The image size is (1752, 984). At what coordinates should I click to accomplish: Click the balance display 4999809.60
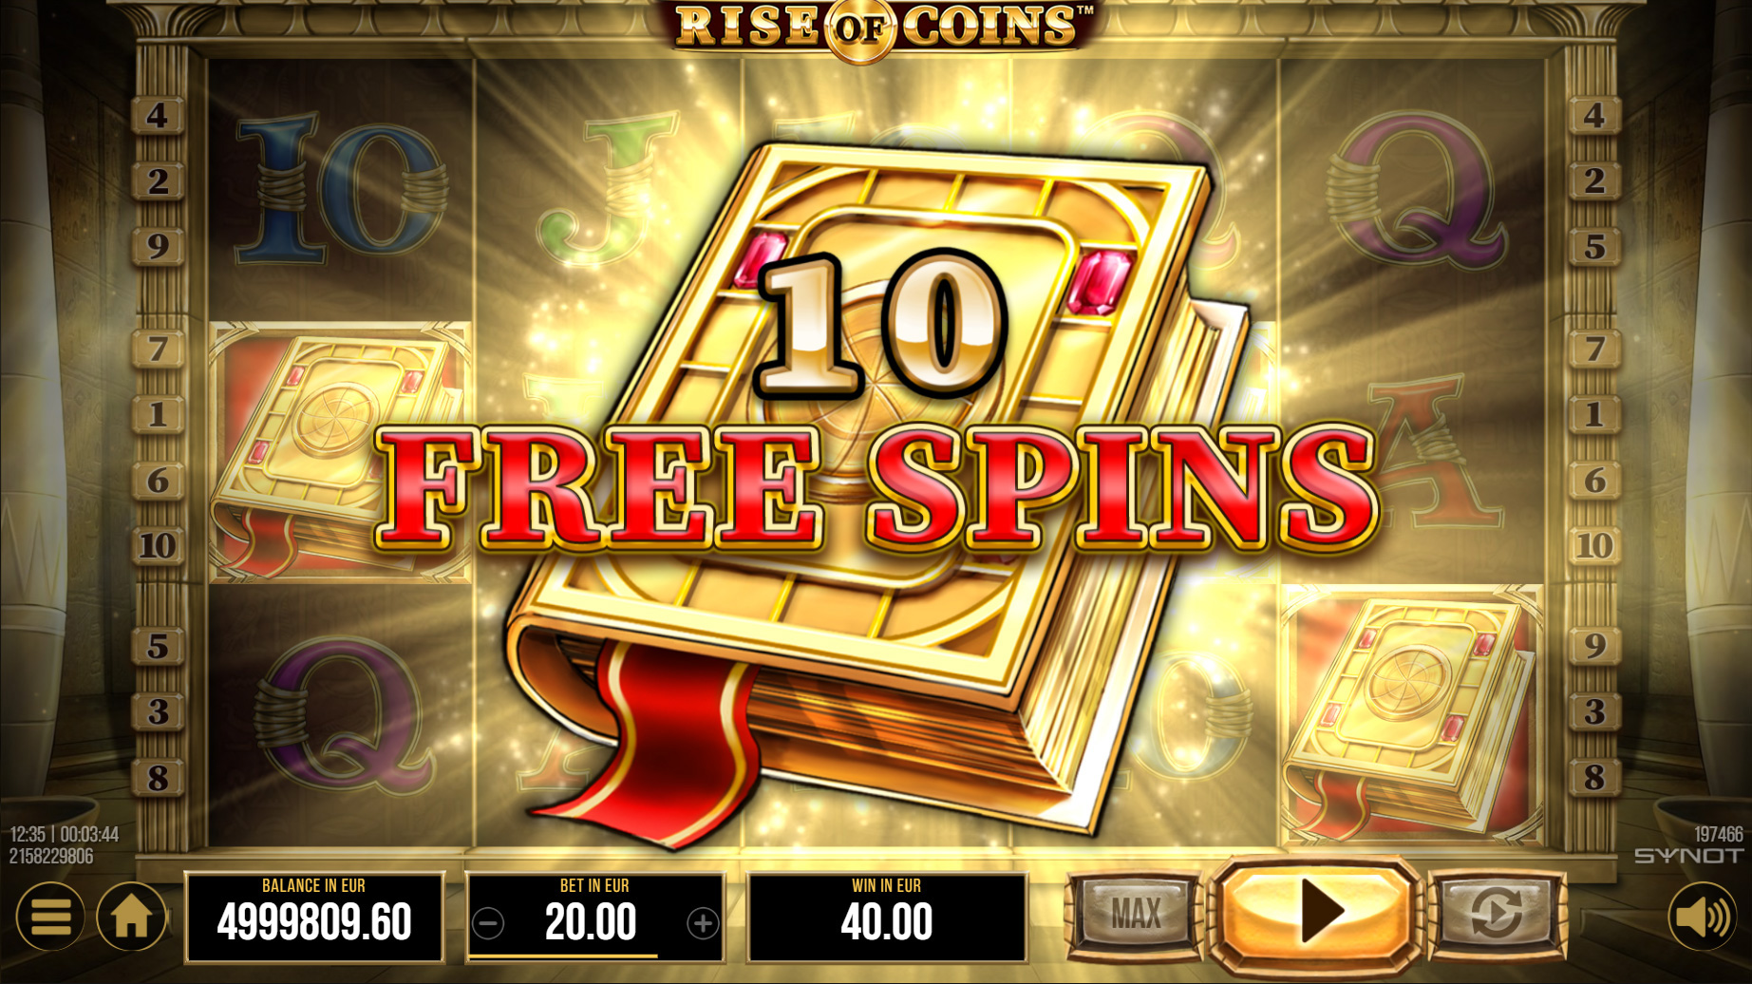(x=314, y=918)
